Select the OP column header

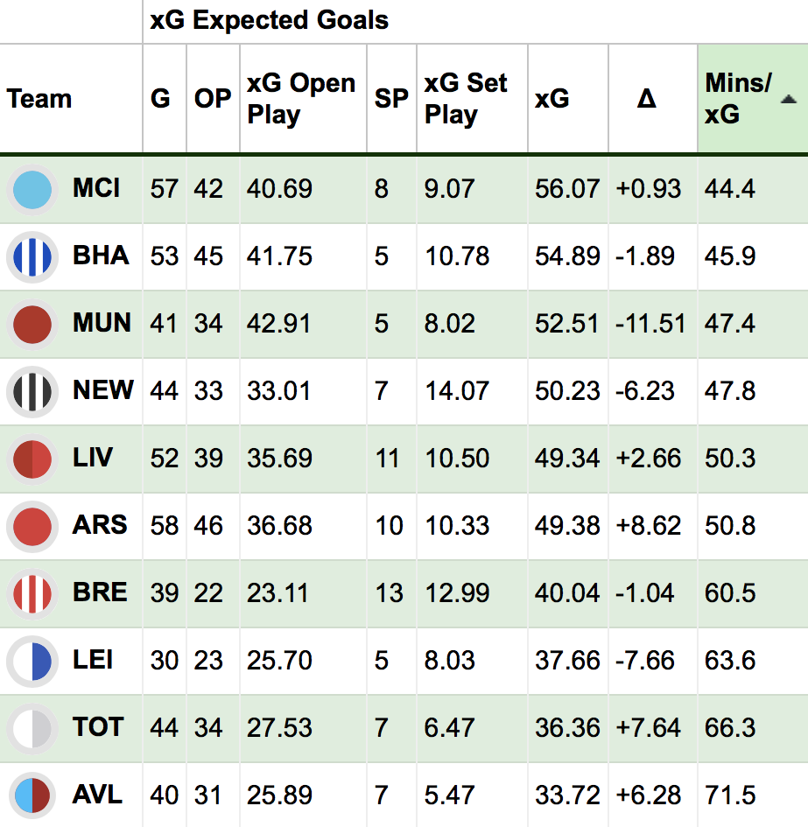(x=213, y=99)
